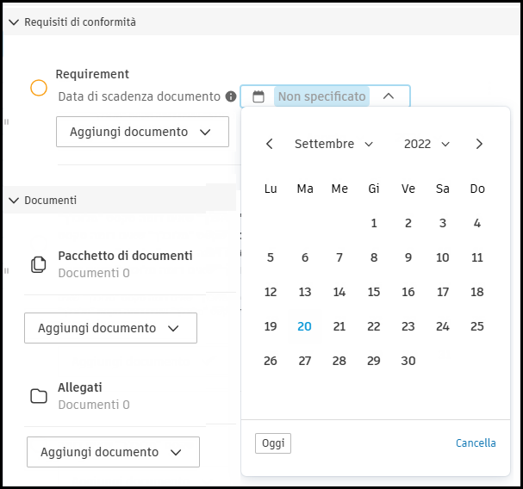523x489 pixels.
Task: Choose day 16 in the calendar
Action: [408, 292]
